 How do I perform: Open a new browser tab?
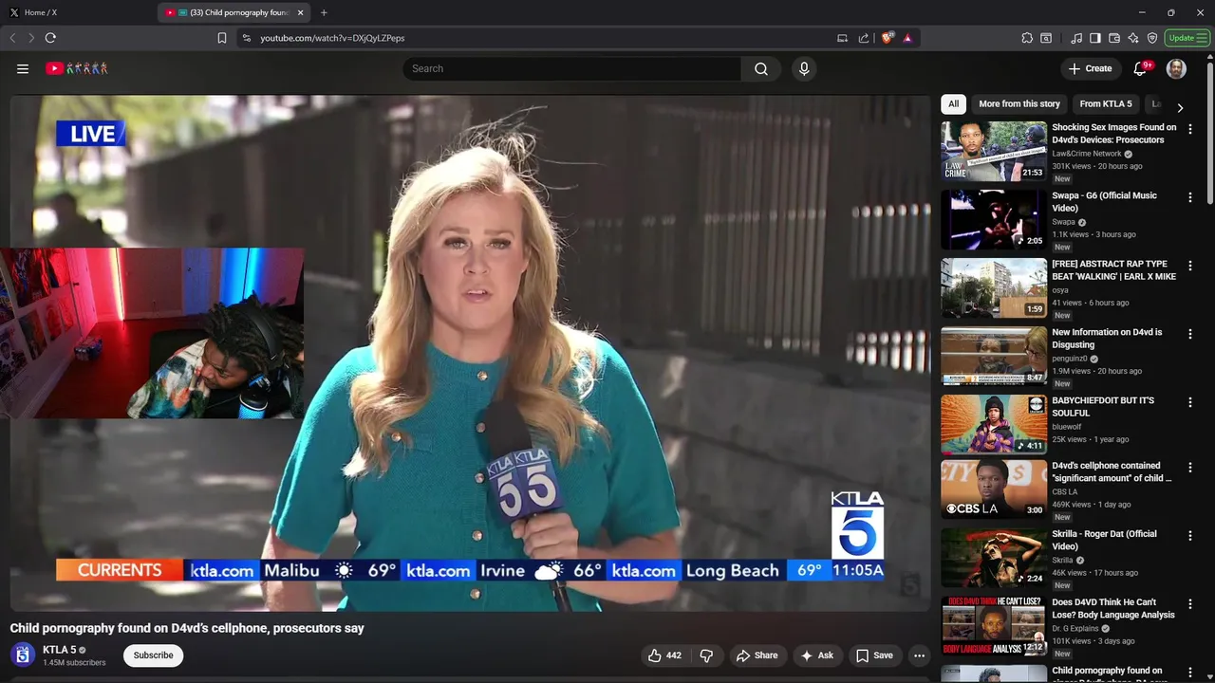[x=324, y=12]
